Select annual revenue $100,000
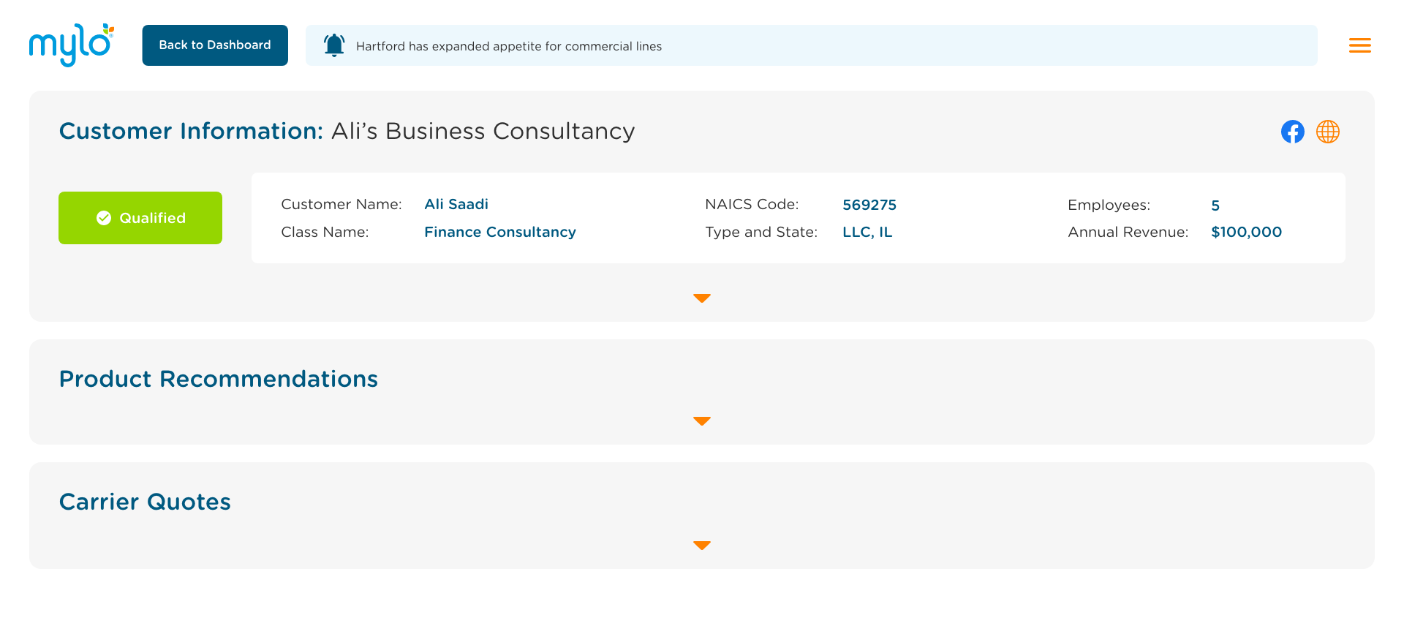The width and height of the screenshot is (1404, 626). (x=1247, y=232)
